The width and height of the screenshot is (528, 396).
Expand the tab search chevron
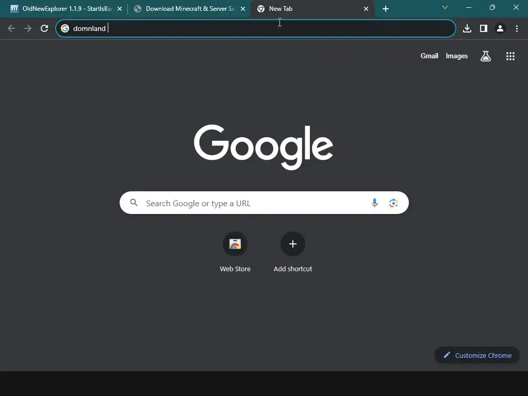(x=445, y=7)
